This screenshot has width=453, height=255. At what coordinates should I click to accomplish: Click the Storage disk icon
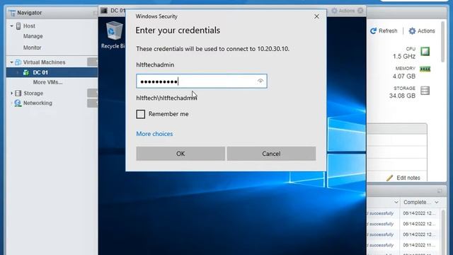click(x=425, y=91)
